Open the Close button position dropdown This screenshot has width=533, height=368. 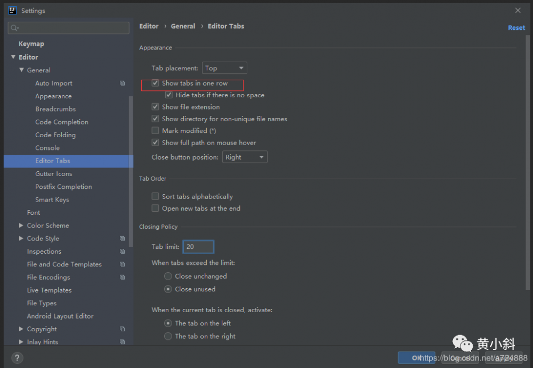coord(245,157)
